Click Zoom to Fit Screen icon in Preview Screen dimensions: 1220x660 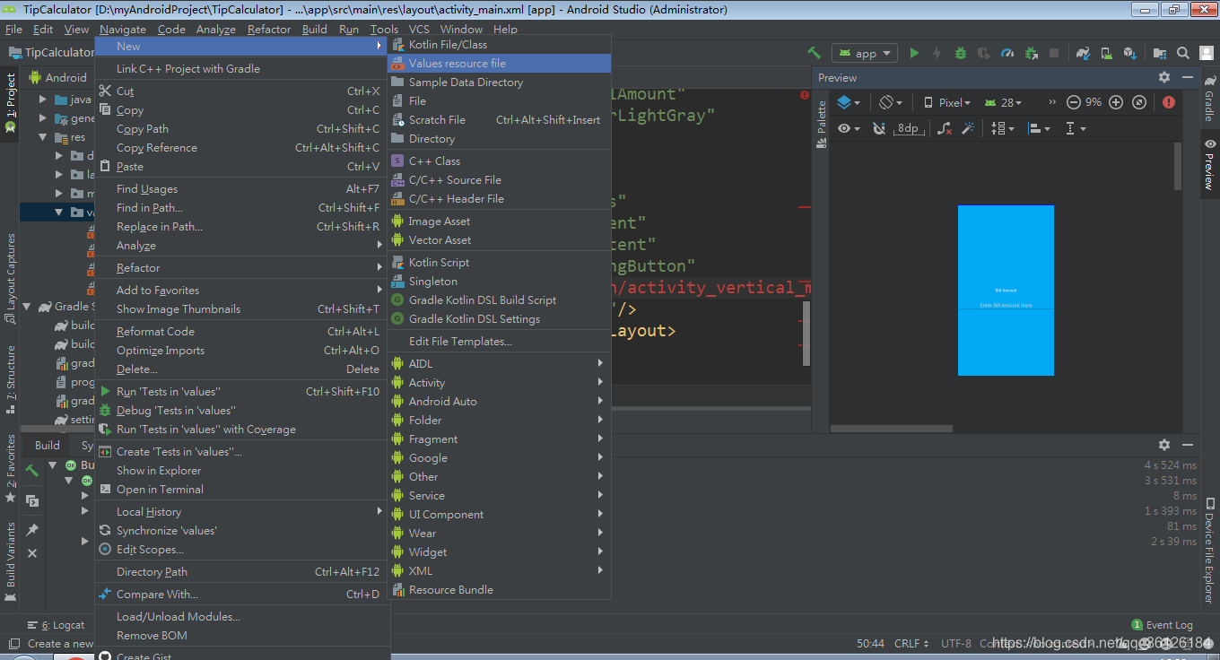point(1138,102)
